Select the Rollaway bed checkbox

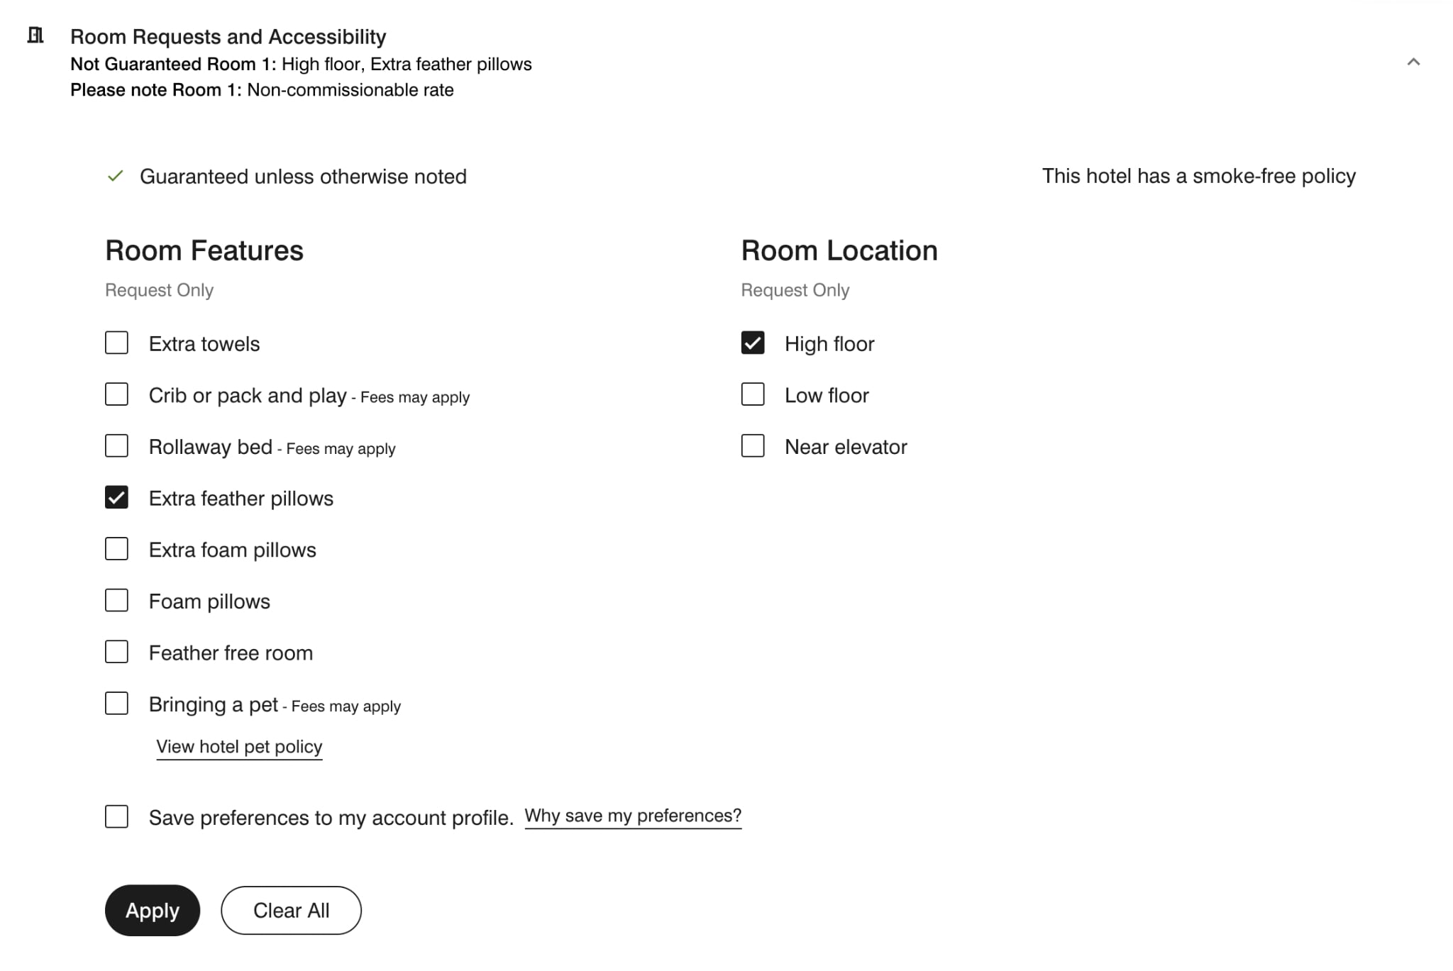coord(116,446)
